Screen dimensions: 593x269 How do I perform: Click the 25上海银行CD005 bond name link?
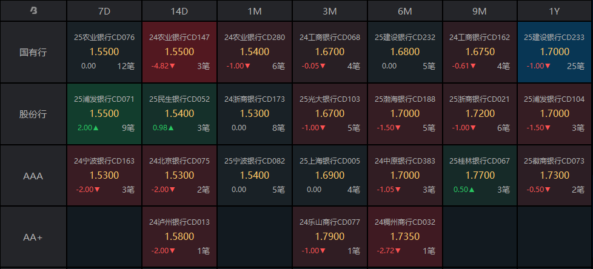pyautogui.click(x=329, y=161)
